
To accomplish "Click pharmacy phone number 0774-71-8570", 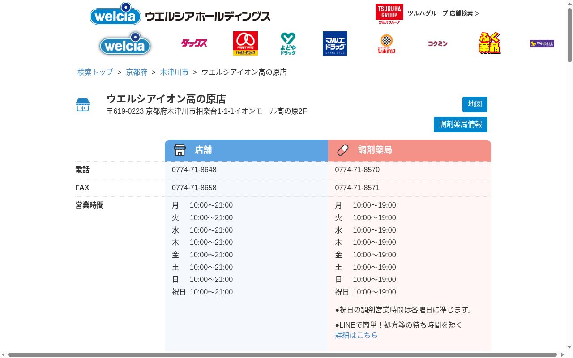I will pyautogui.click(x=357, y=170).
